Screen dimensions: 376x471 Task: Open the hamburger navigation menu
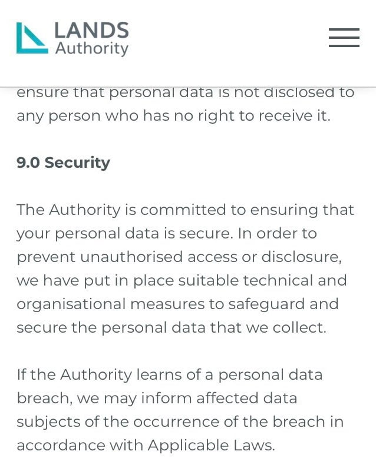(344, 38)
